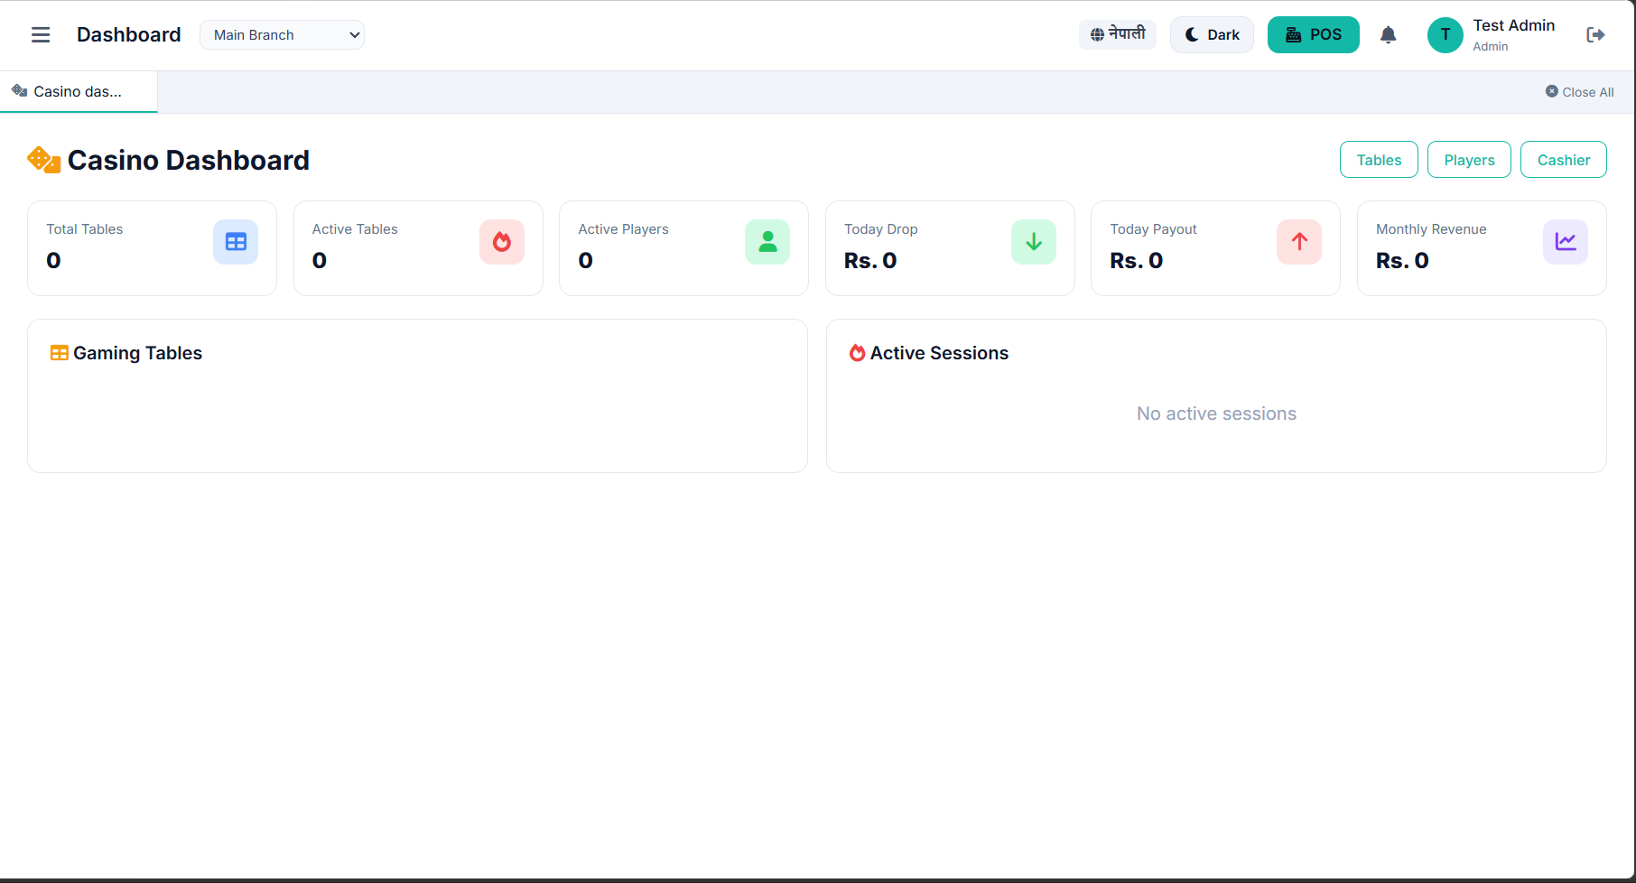Open the Main Branch dropdown

282,35
